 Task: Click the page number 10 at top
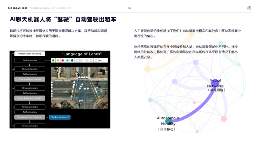click(x=129, y=8)
